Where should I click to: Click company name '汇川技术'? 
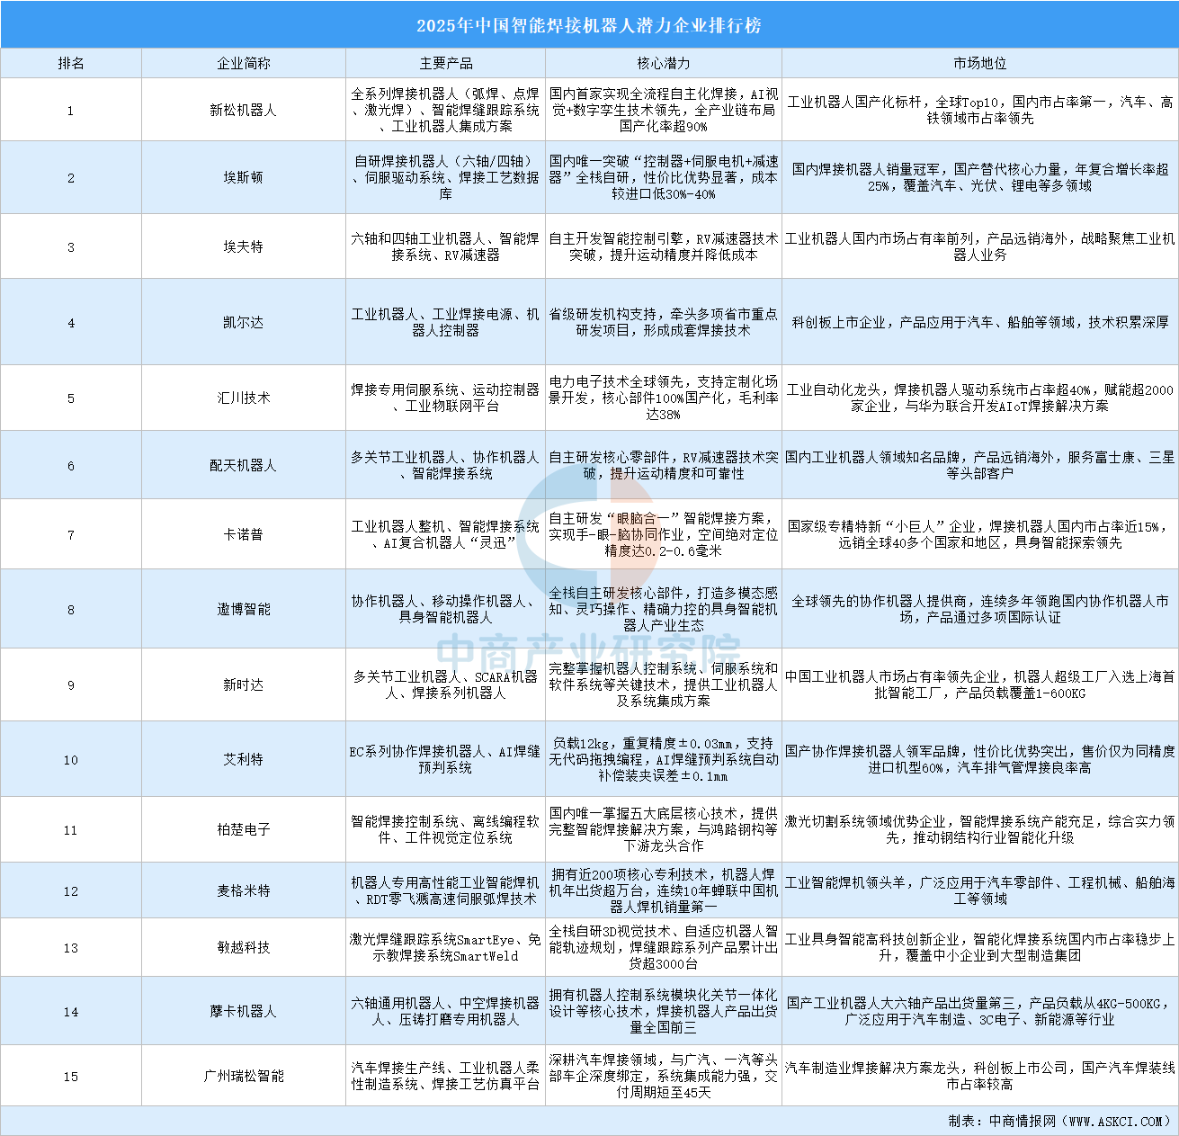tap(244, 398)
